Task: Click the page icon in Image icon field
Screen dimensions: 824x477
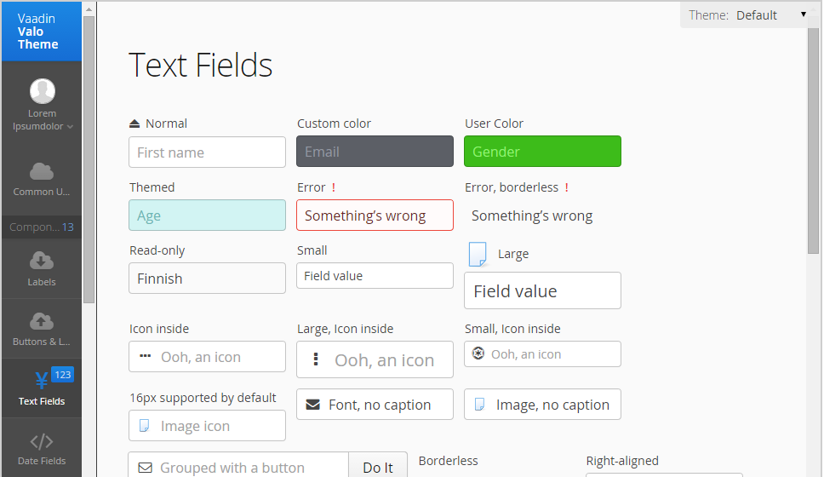Action: 145,425
